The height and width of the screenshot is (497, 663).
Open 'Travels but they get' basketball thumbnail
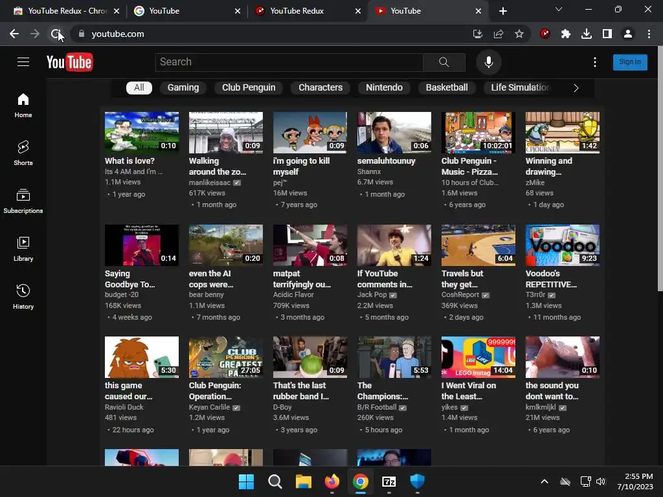click(x=478, y=245)
